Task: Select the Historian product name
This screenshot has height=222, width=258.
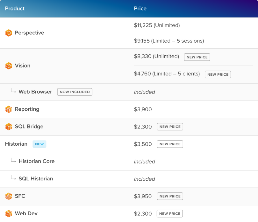Action: 16,144
